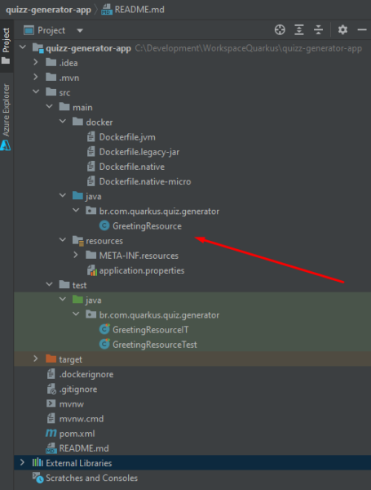Collapse the main folder
This screenshot has height=490, width=371.
(49, 106)
